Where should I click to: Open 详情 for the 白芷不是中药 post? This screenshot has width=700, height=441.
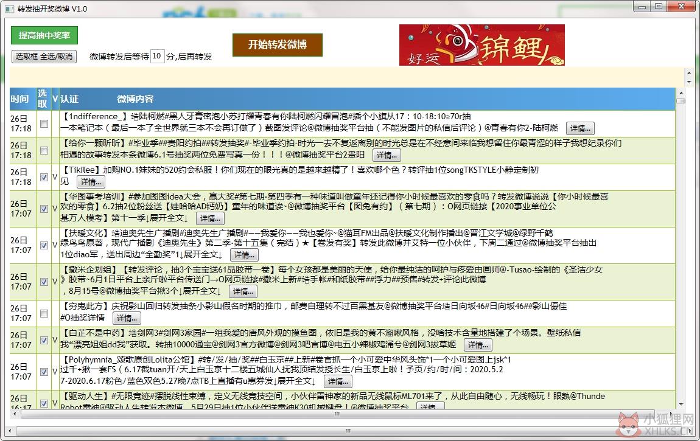click(478, 345)
